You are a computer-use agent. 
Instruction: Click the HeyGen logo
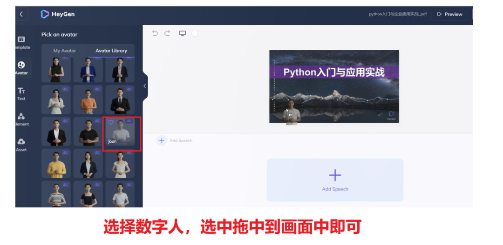58,14
